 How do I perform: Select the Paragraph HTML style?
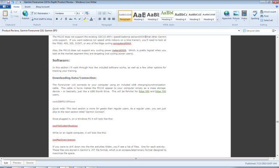125,16
